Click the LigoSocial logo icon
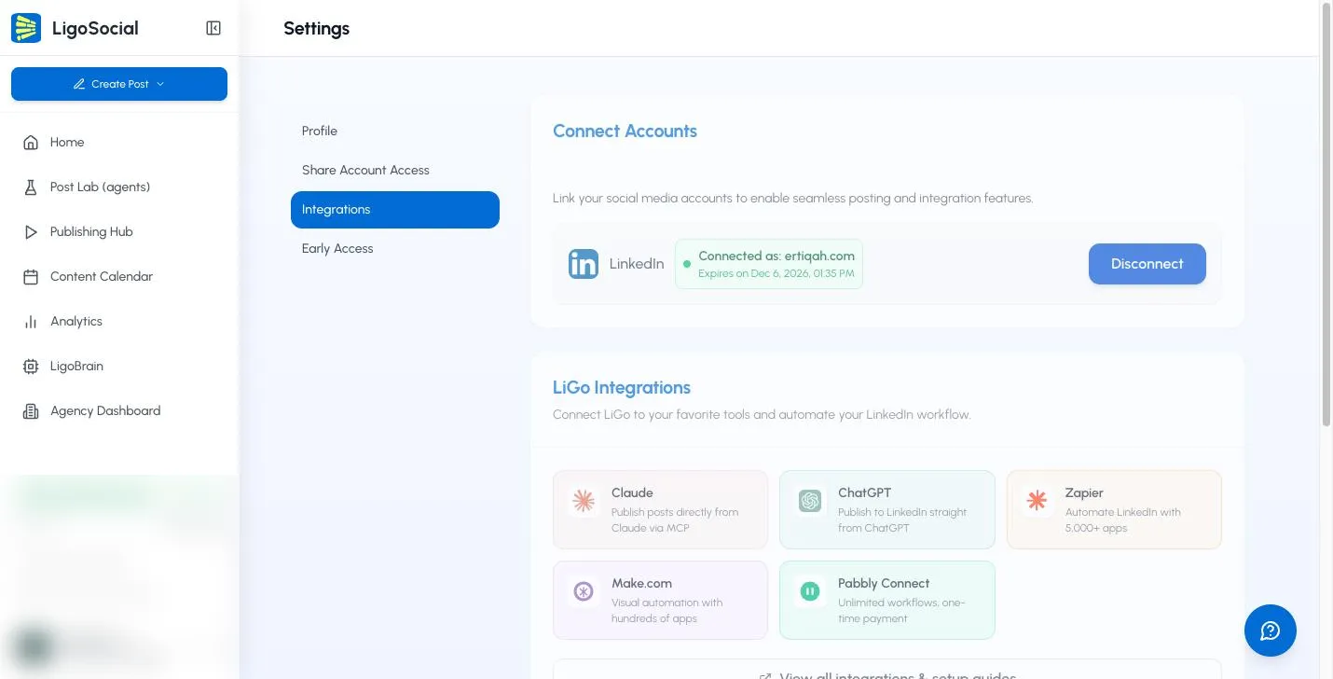Viewport: 1333px width, 679px height. click(x=26, y=28)
